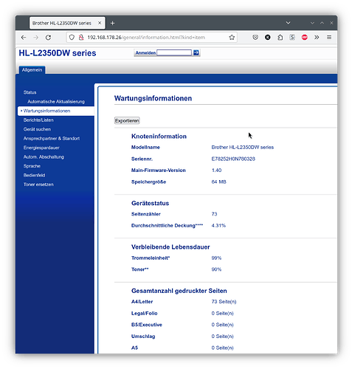
Task: Bookmark this page with the star icon
Action: pyautogui.click(x=232, y=38)
